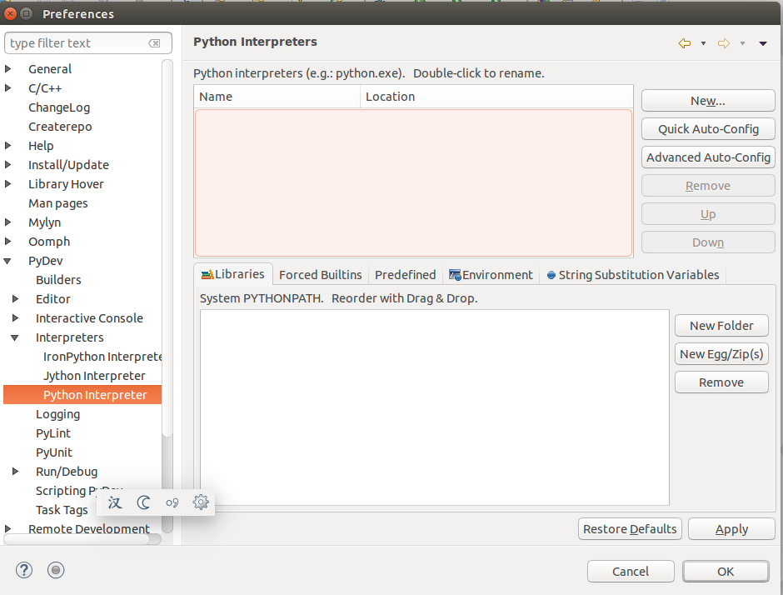Select Createrepo in the preferences tree
Screen dimensions: 783x595
(x=60, y=127)
